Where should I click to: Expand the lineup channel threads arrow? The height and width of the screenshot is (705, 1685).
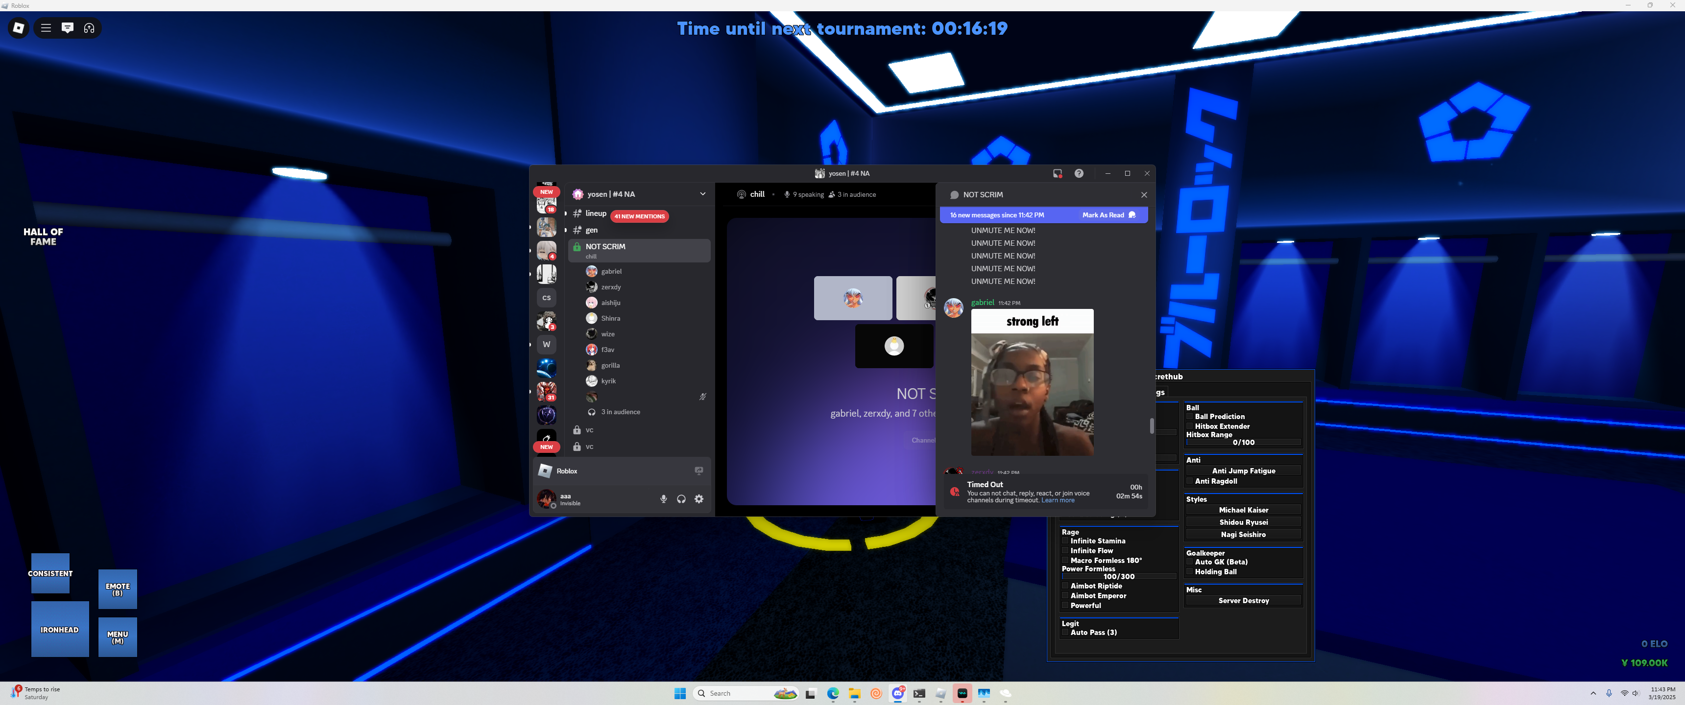[x=566, y=213]
